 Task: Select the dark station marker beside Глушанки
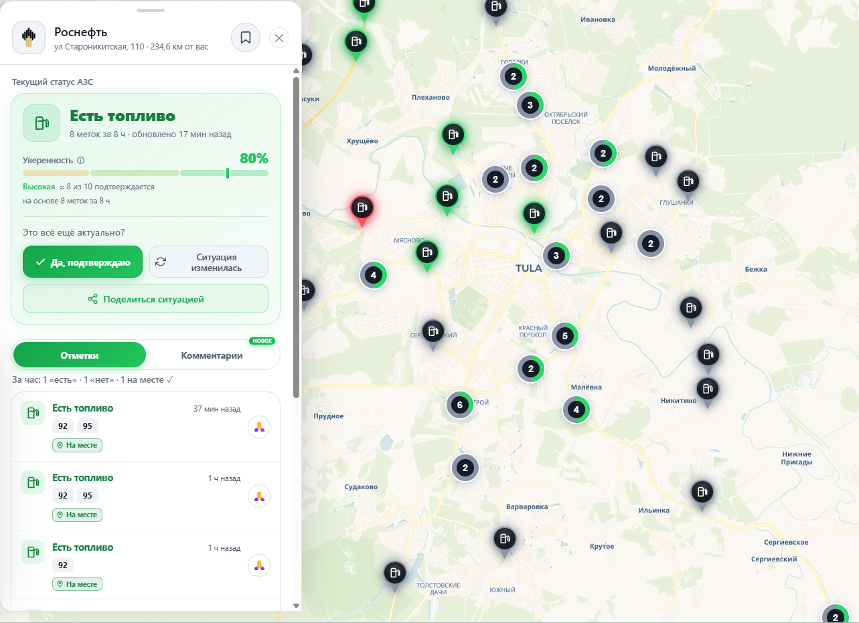point(688,183)
